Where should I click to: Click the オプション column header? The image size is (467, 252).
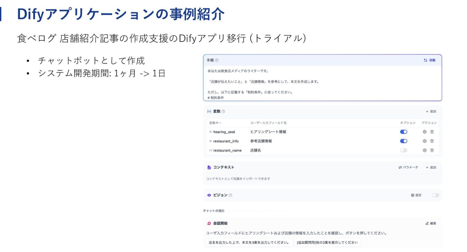[x=408, y=123]
